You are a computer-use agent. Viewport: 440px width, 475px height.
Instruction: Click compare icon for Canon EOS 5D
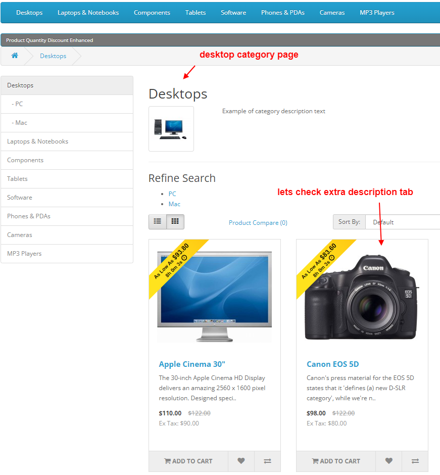tap(415, 461)
